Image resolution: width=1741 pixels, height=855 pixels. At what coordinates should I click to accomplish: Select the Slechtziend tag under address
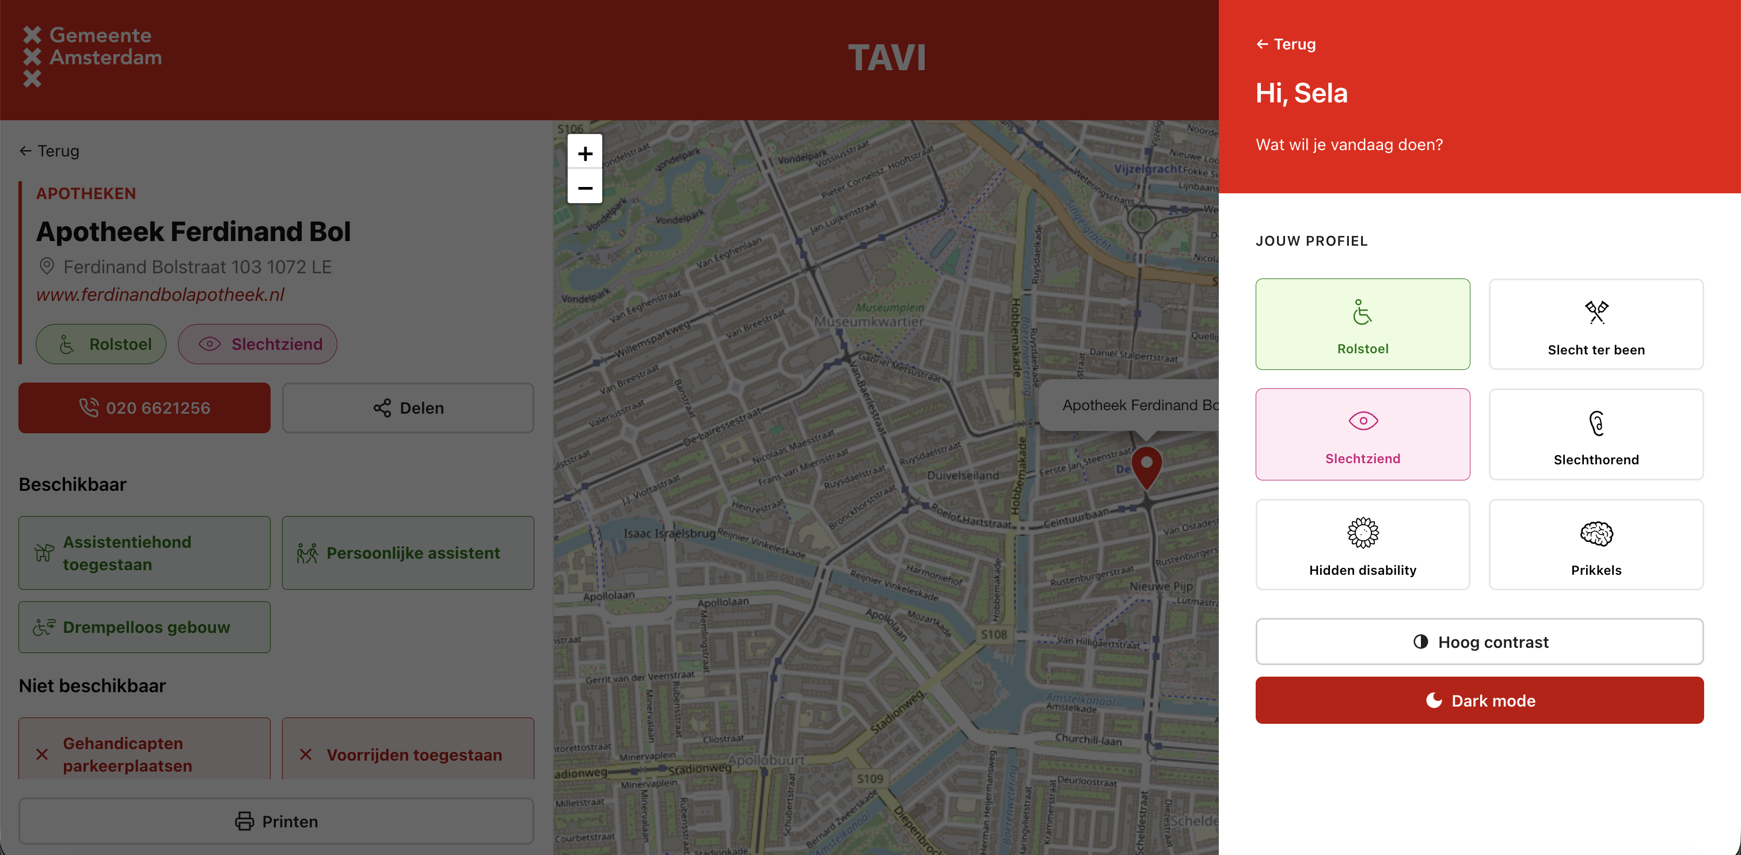point(257,345)
